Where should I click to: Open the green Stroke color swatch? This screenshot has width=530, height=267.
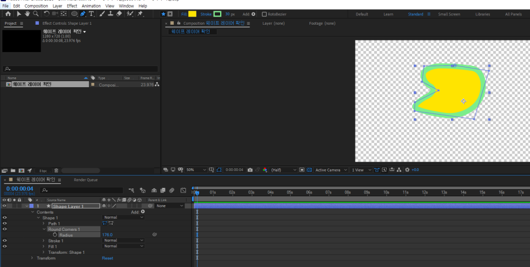click(217, 14)
